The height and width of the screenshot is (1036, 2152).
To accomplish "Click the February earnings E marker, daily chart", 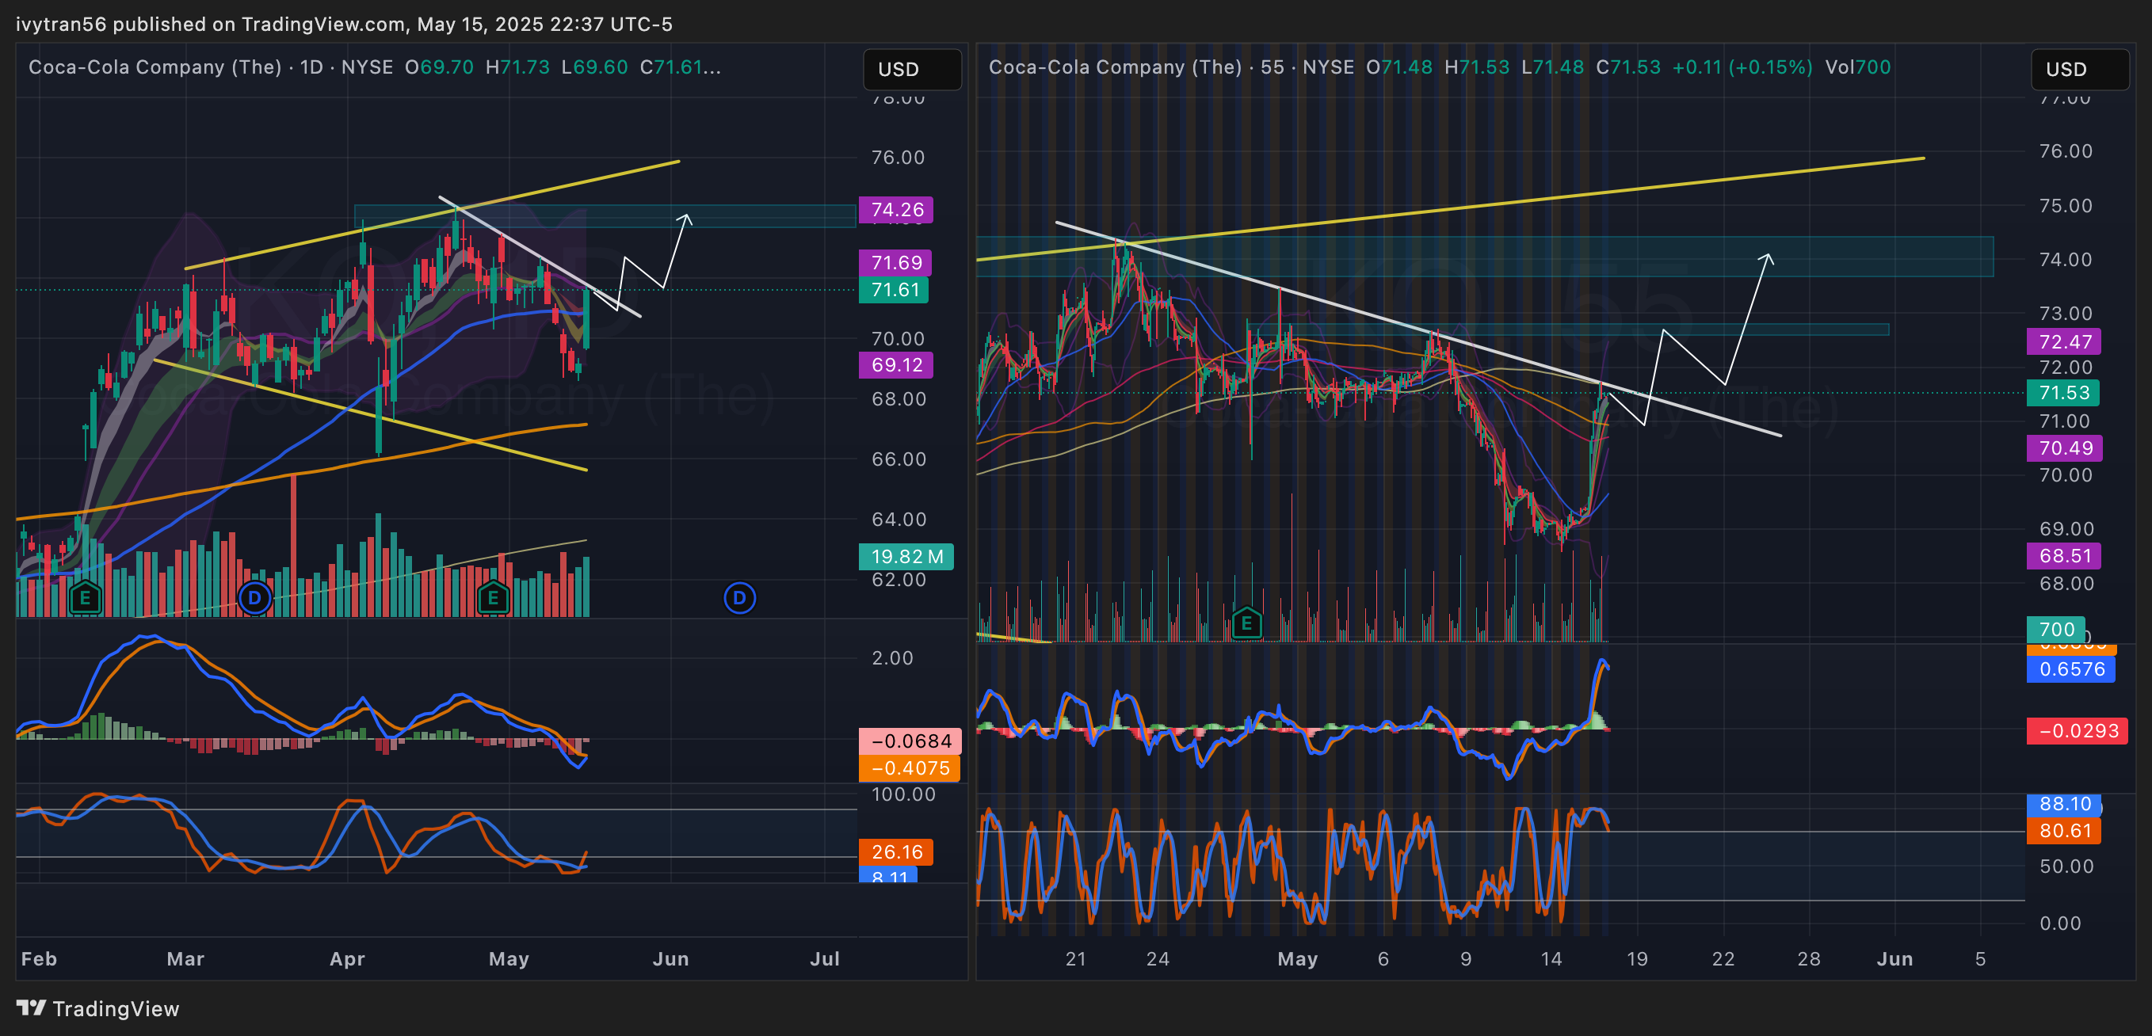I will click(x=86, y=599).
